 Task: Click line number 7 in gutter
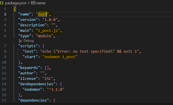pyautogui.click(x=5, y=46)
